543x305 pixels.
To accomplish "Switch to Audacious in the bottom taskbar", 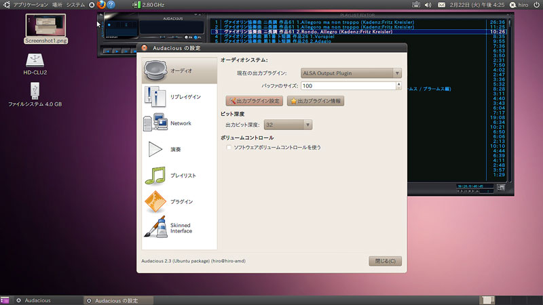I will coord(48,300).
